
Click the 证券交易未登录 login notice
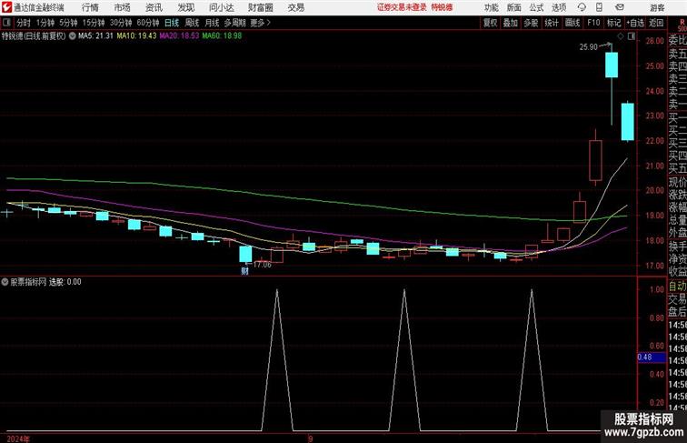[402, 7]
